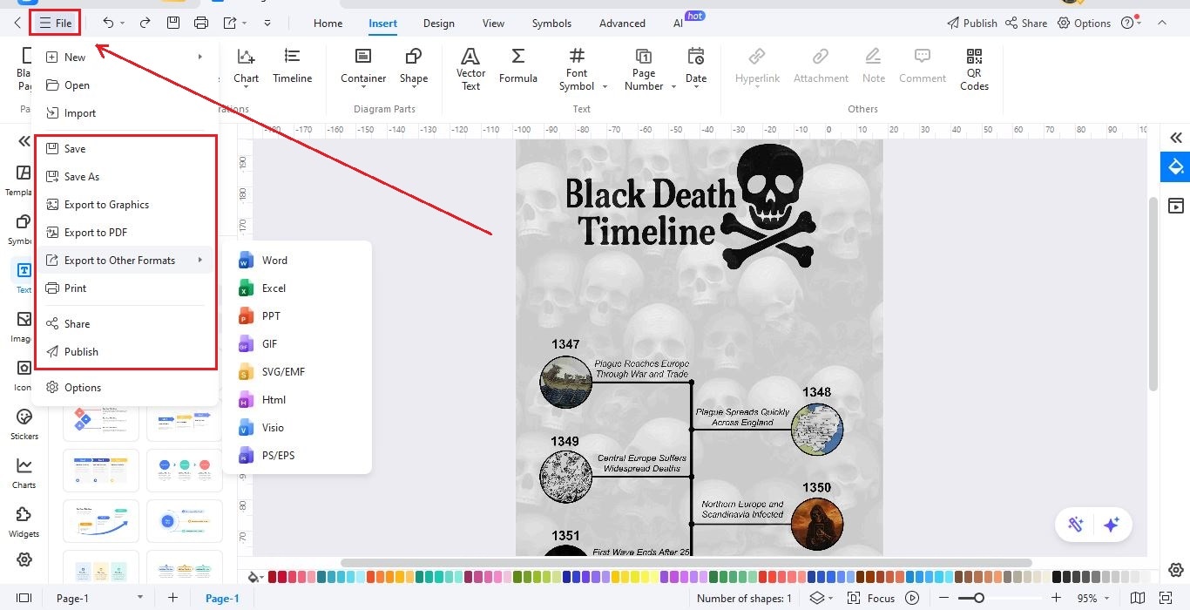Add a new page with plus button

[x=172, y=598]
